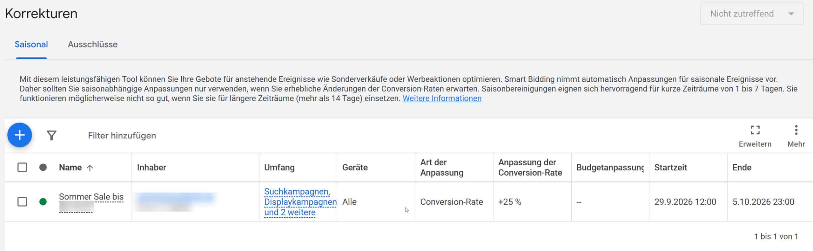
Task: Click the start time 29.9.2026 12:00
Action: pos(685,202)
